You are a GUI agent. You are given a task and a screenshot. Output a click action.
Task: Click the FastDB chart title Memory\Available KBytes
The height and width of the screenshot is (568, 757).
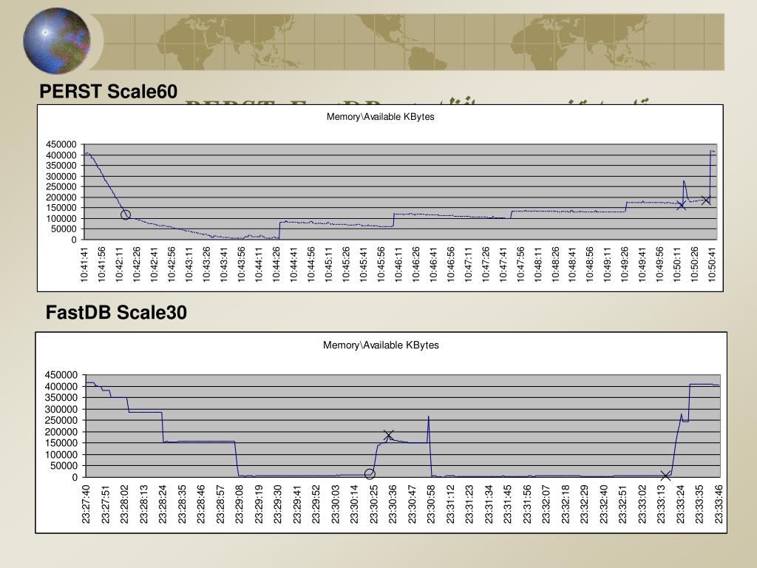click(x=381, y=345)
